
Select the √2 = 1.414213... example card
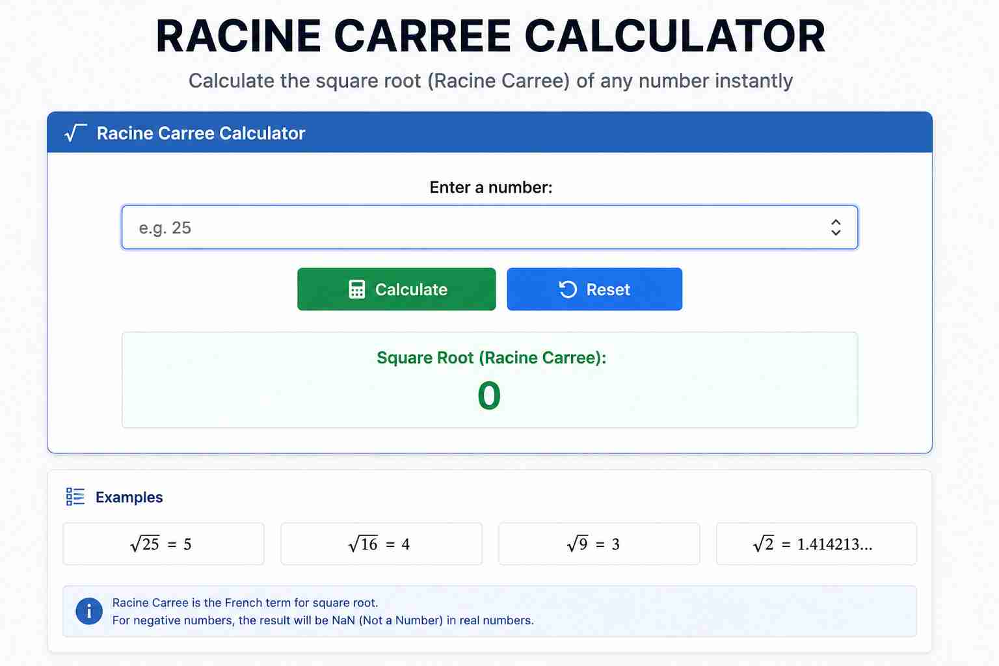click(x=816, y=544)
